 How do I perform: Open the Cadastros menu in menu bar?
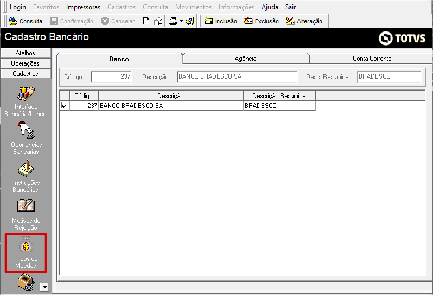[122, 7]
